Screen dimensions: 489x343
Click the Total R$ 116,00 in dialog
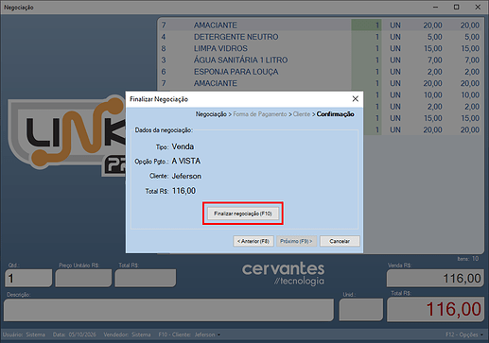pyautogui.click(x=183, y=191)
